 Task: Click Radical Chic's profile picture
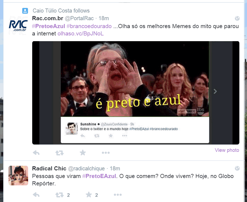click(18, 175)
